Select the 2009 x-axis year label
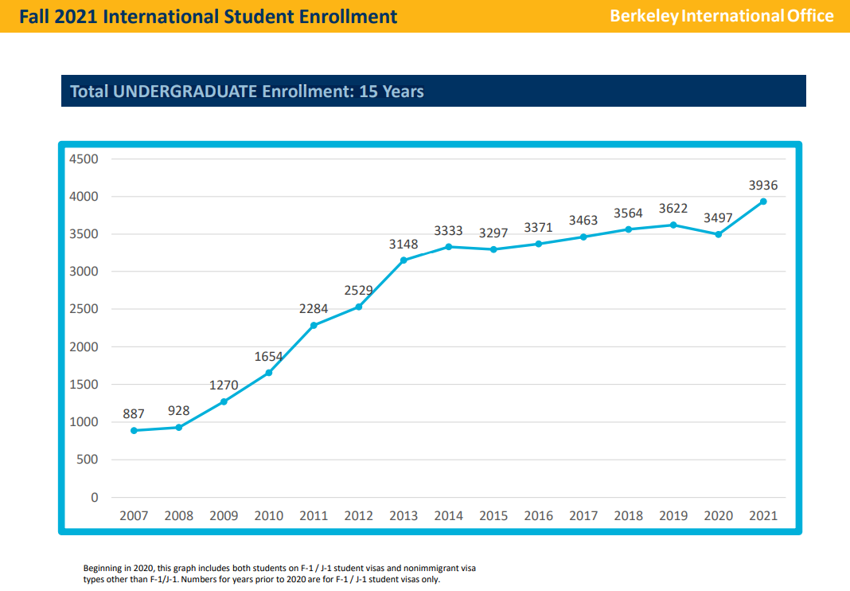Screen dimensions: 850x591 224,516
